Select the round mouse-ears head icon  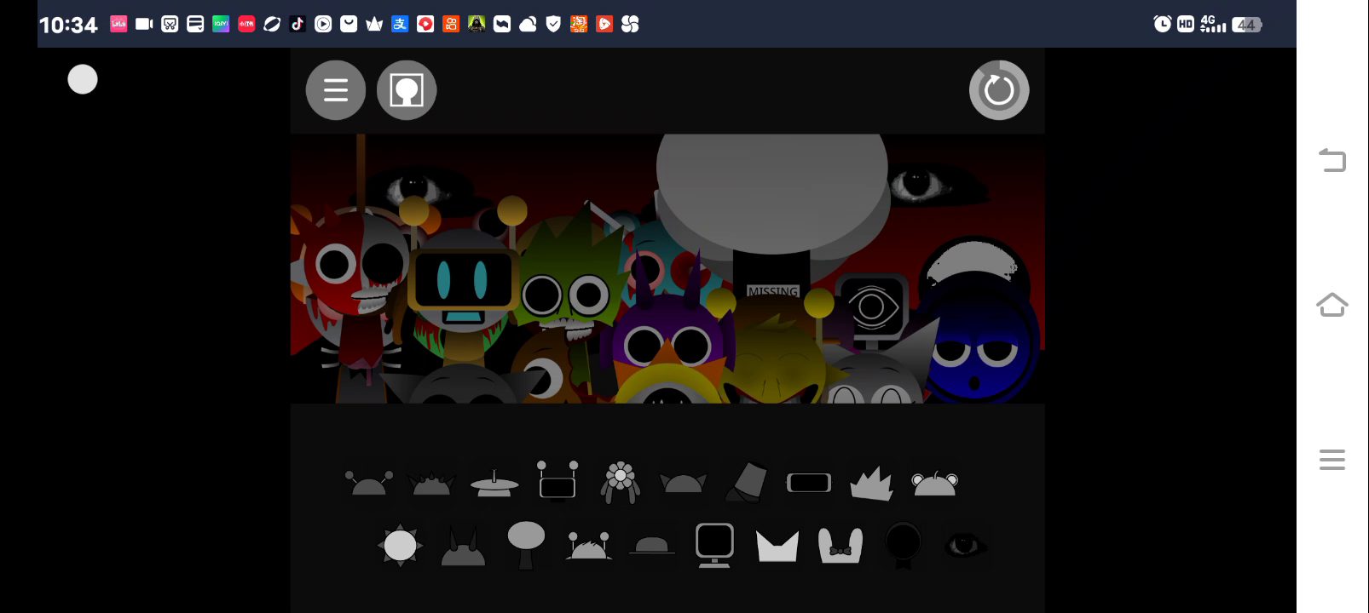934,484
